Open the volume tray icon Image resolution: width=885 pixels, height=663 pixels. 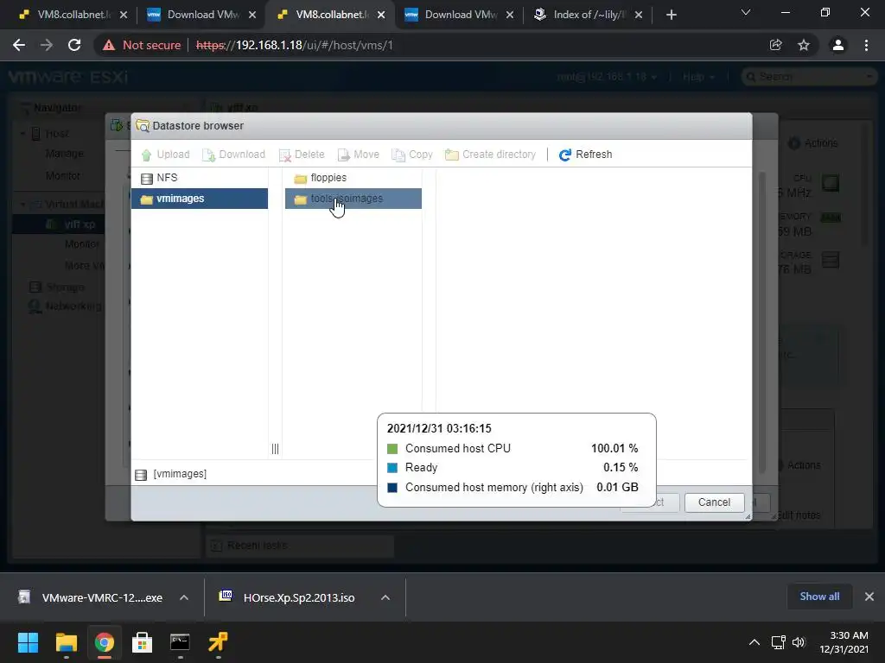(798, 642)
